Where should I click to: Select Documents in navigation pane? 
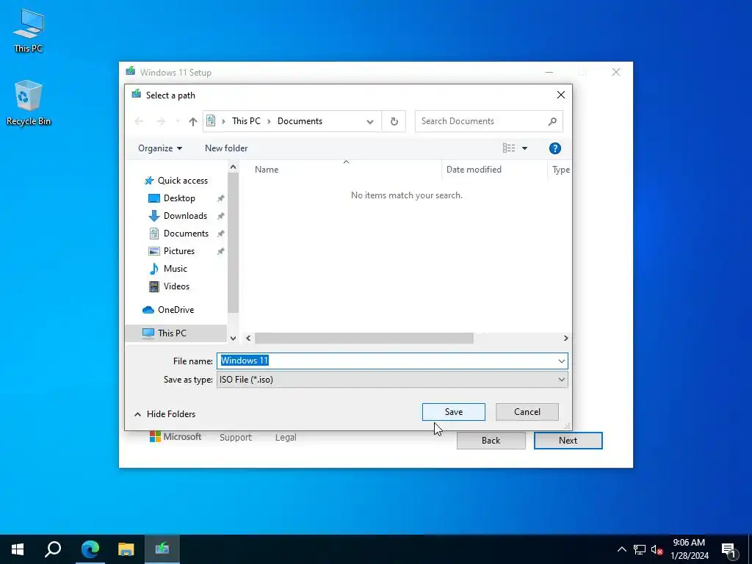click(186, 234)
